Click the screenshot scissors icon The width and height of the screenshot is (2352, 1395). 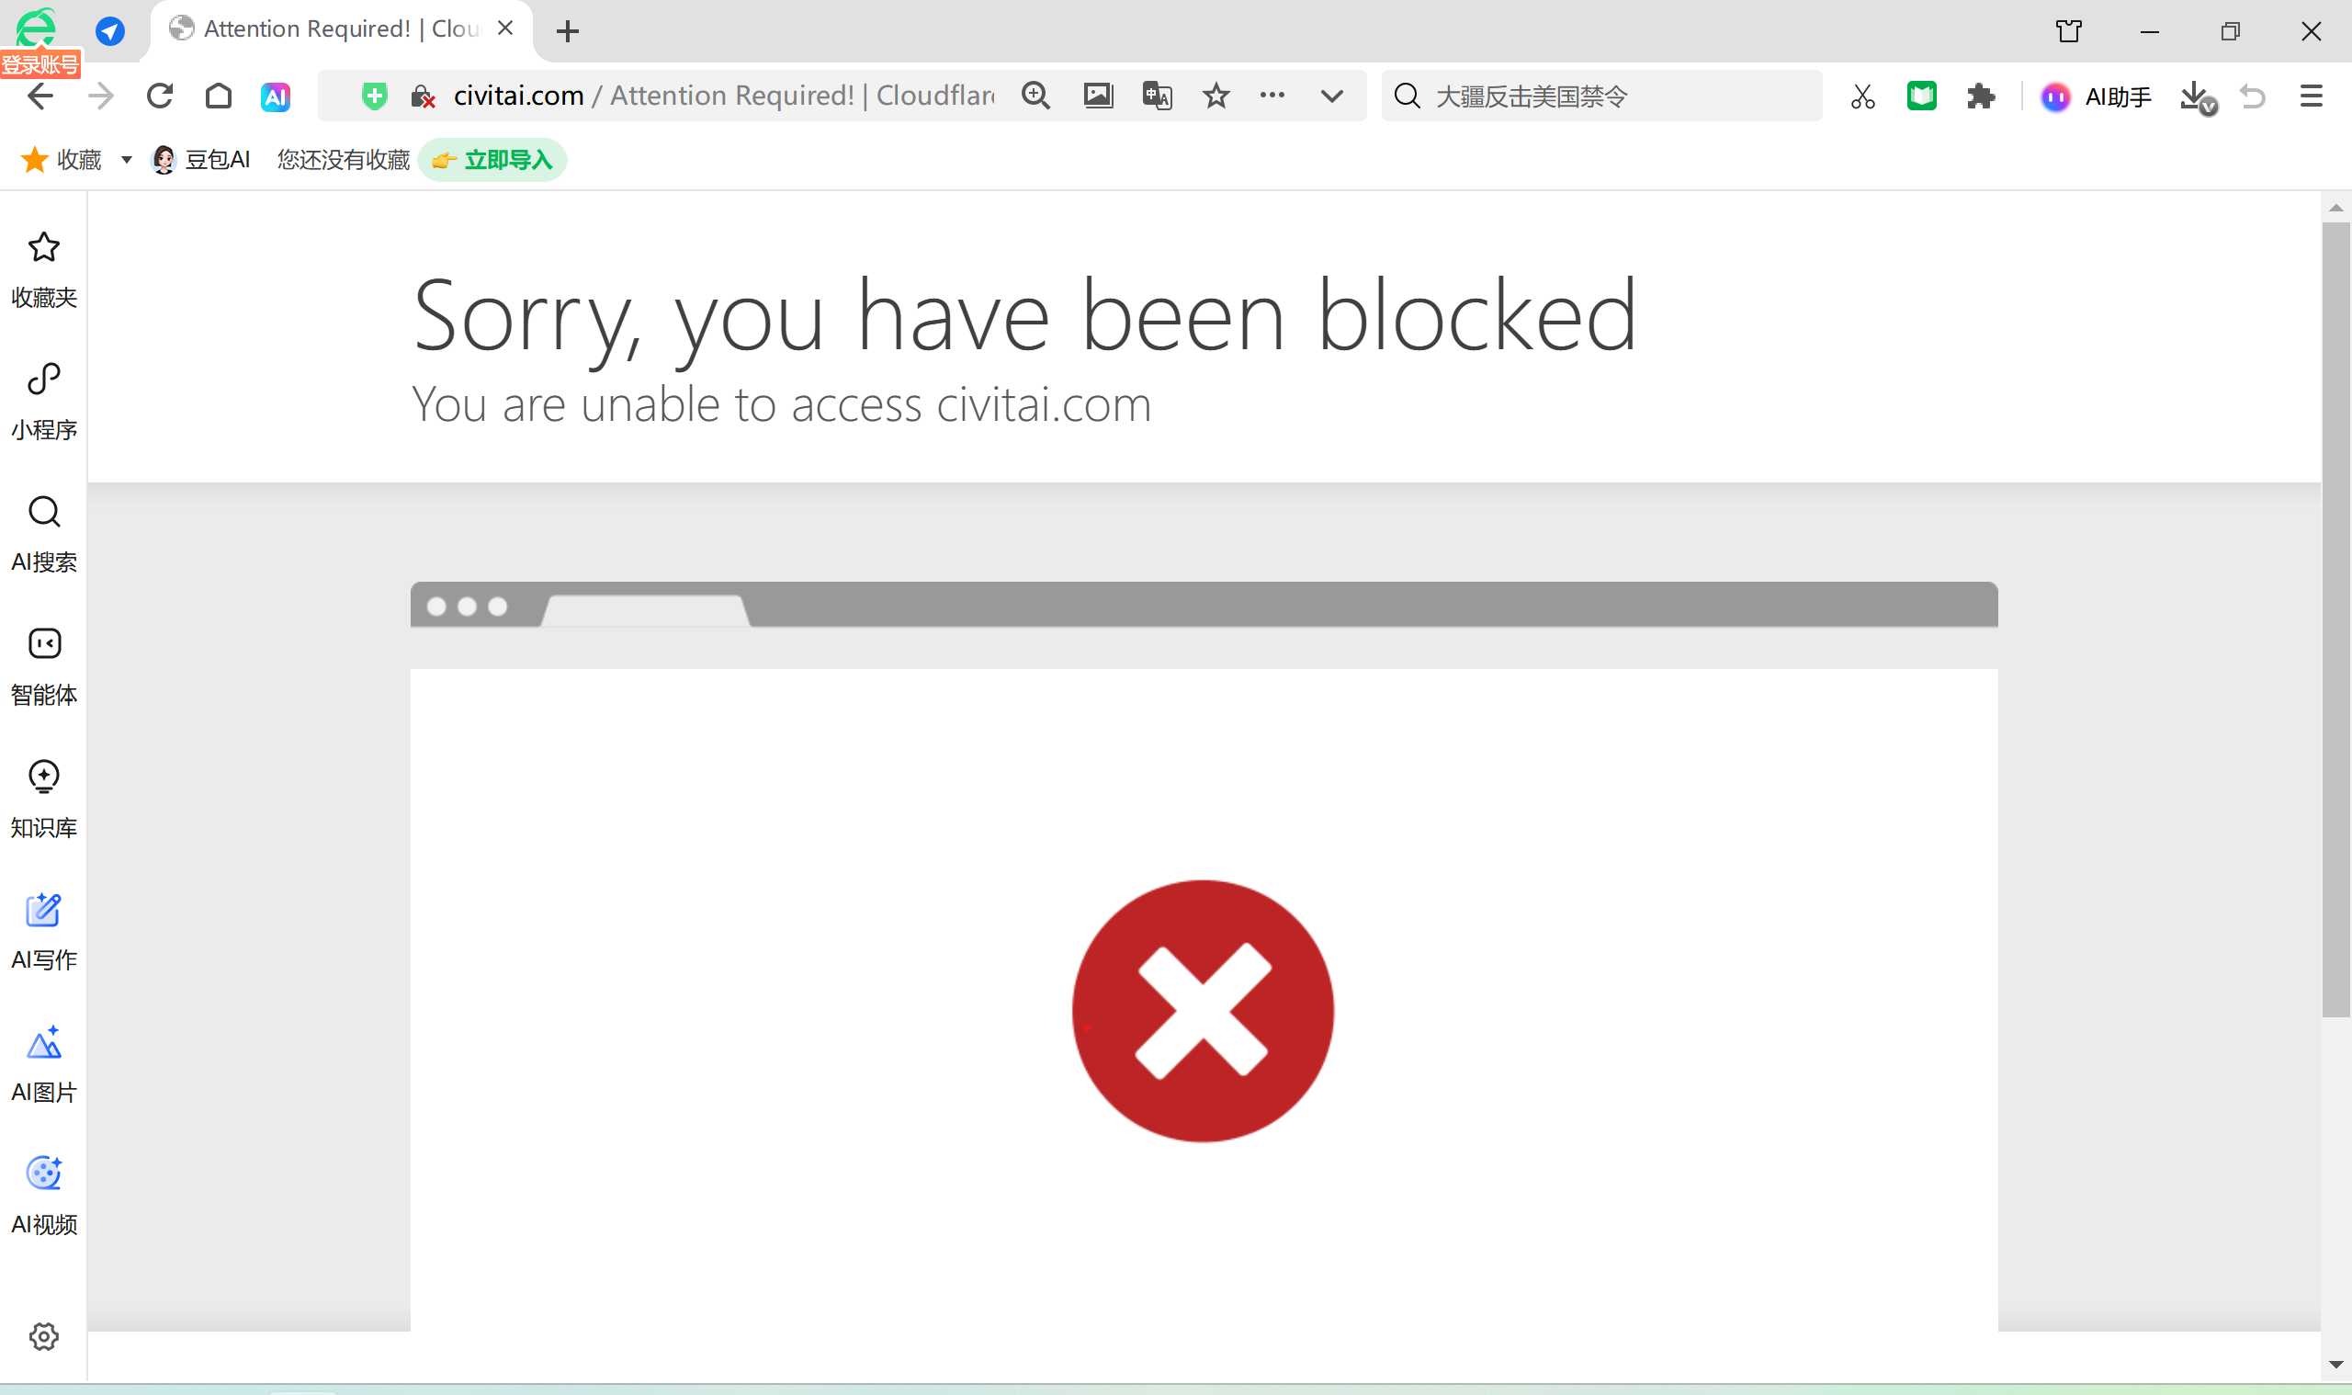coord(1862,96)
